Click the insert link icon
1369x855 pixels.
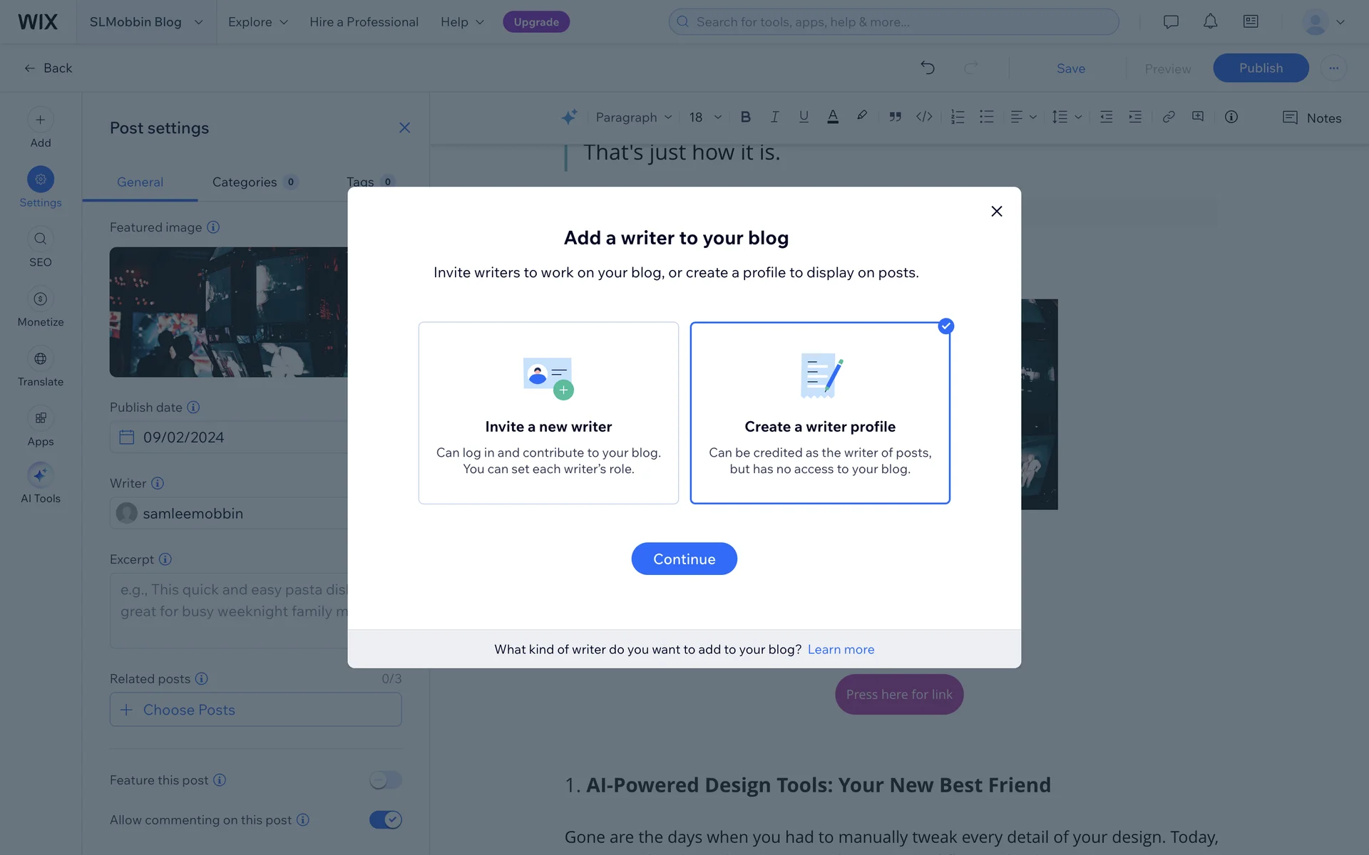tap(1168, 117)
